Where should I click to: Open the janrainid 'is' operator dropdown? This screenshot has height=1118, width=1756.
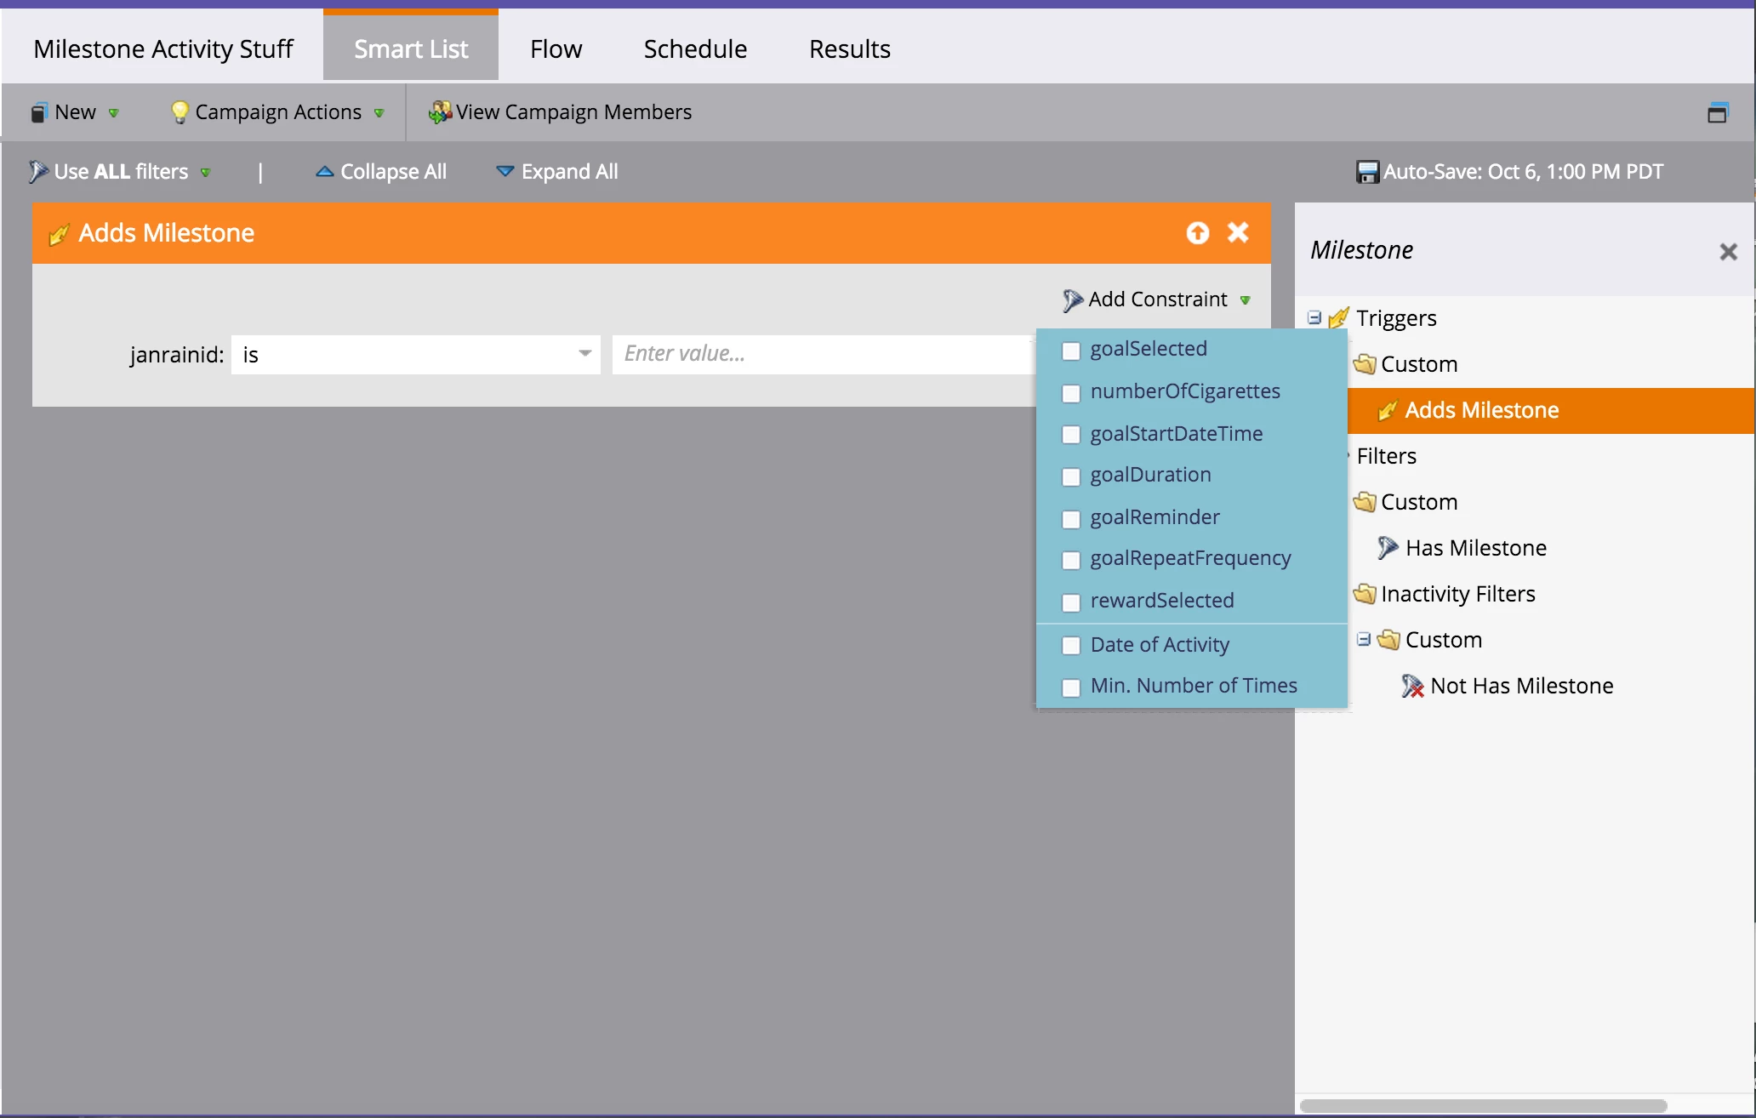pyautogui.click(x=584, y=354)
